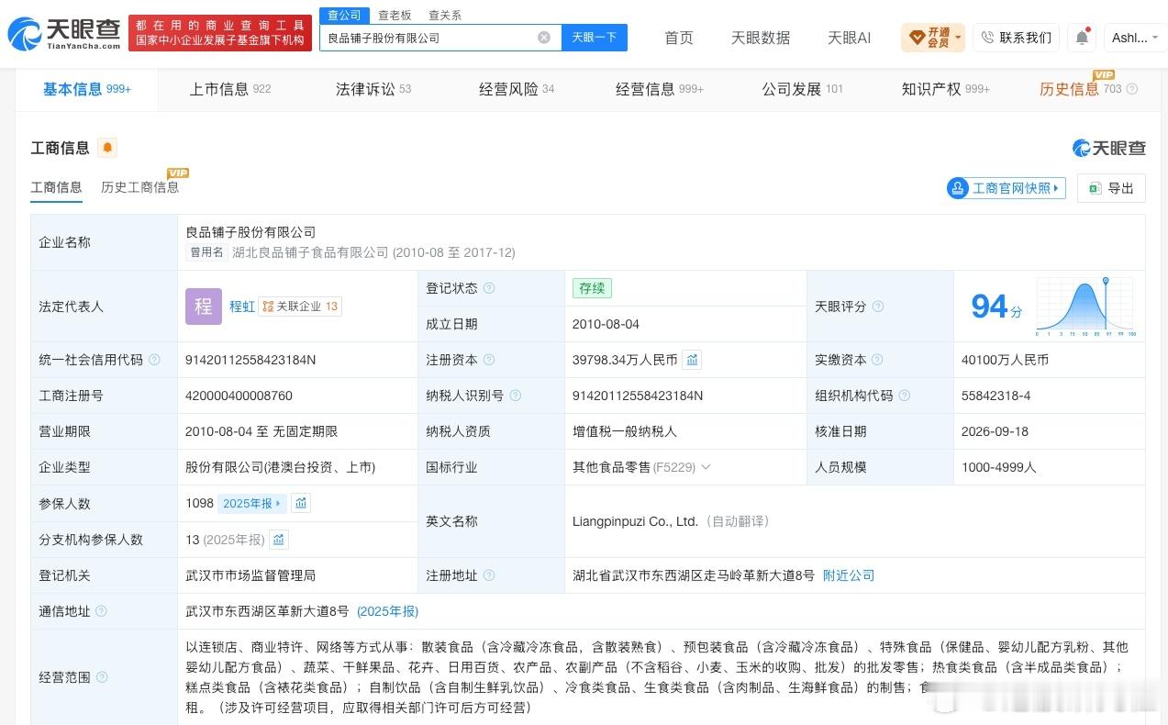
Task: Click the help icon next to 登记状态
Action: 489,288
